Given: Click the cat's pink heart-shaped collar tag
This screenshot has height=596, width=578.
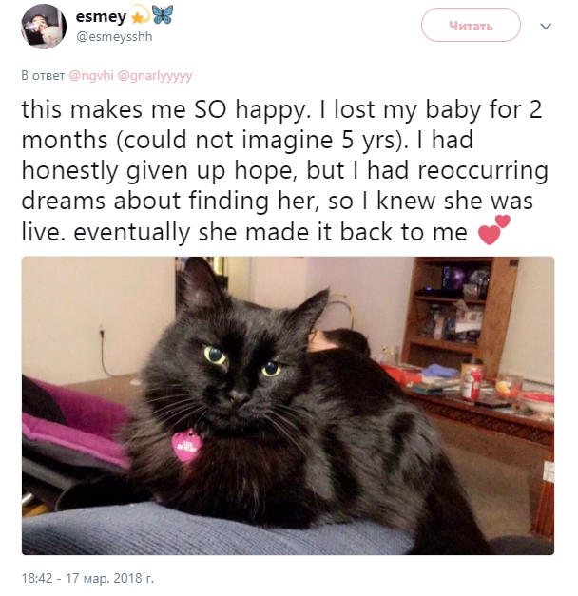Looking at the screenshot, I should point(186,445).
